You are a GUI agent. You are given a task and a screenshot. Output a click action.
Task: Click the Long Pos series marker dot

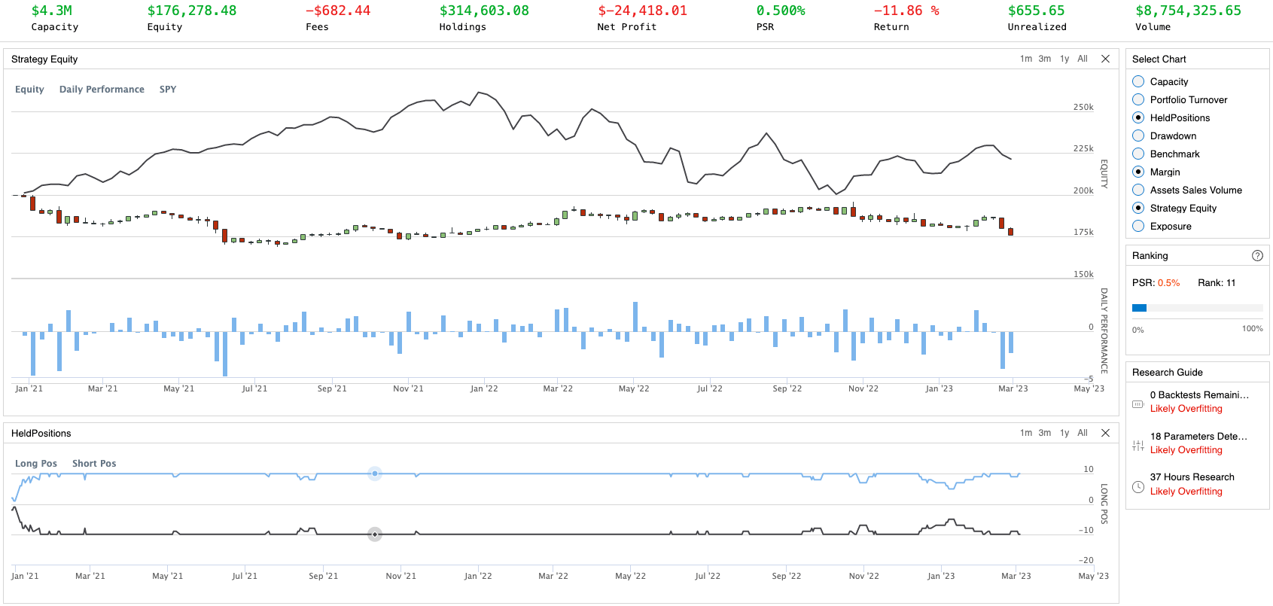pos(375,474)
